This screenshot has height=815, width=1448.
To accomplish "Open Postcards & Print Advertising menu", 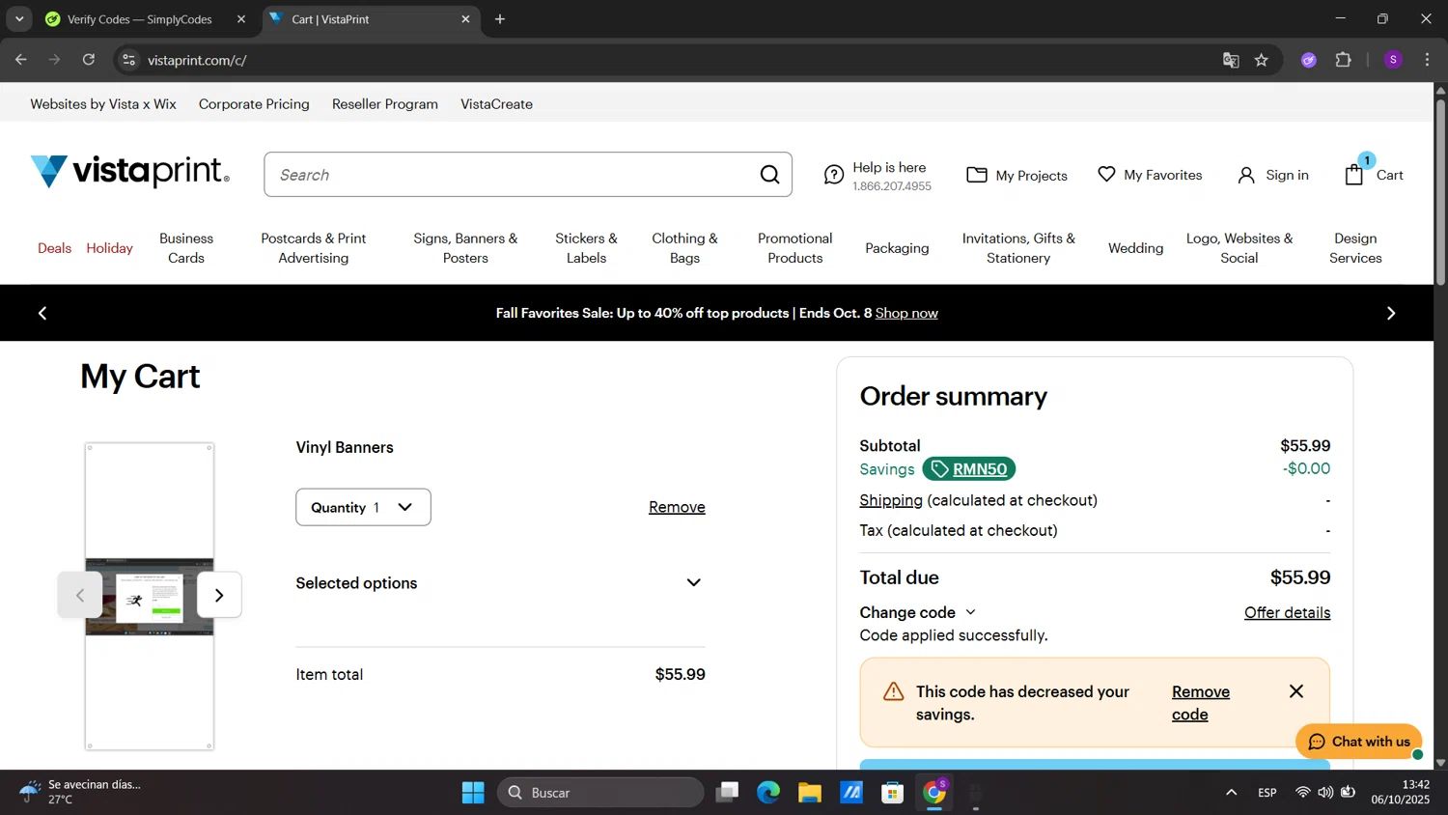I will 314,248.
